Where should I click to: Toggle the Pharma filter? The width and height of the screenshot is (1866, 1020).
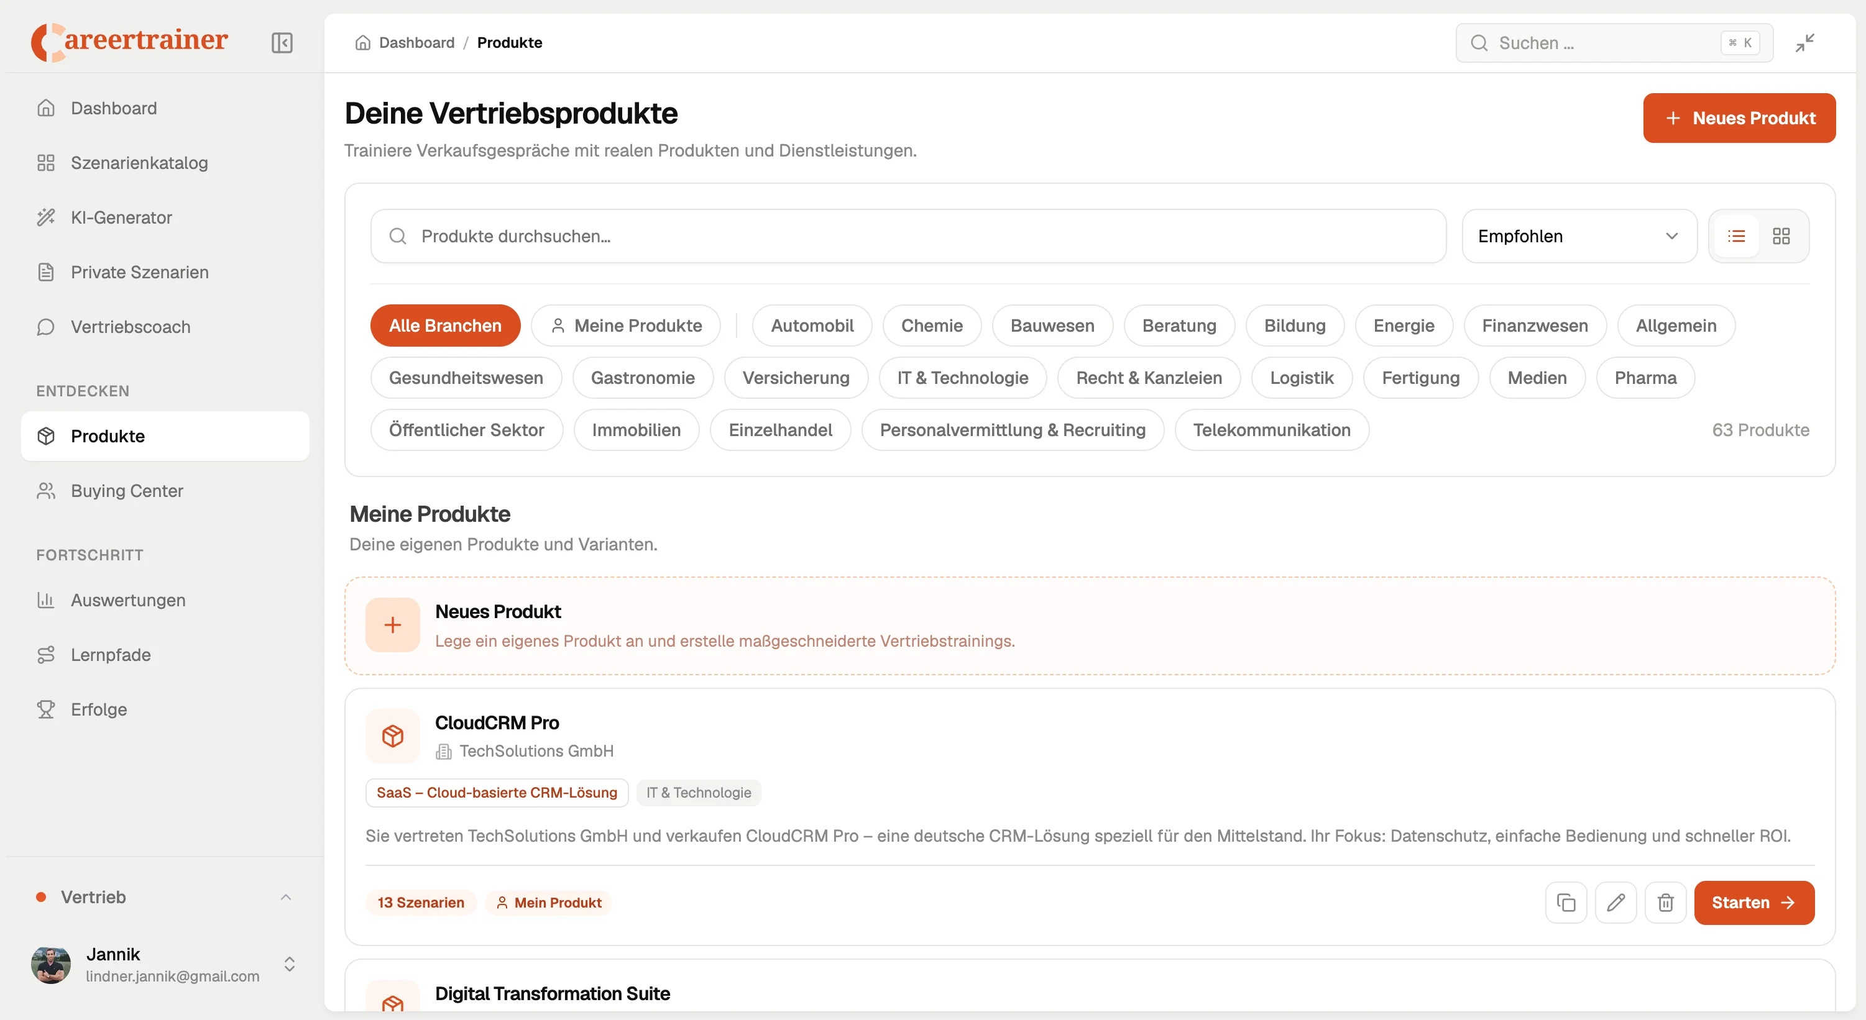click(1646, 378)
